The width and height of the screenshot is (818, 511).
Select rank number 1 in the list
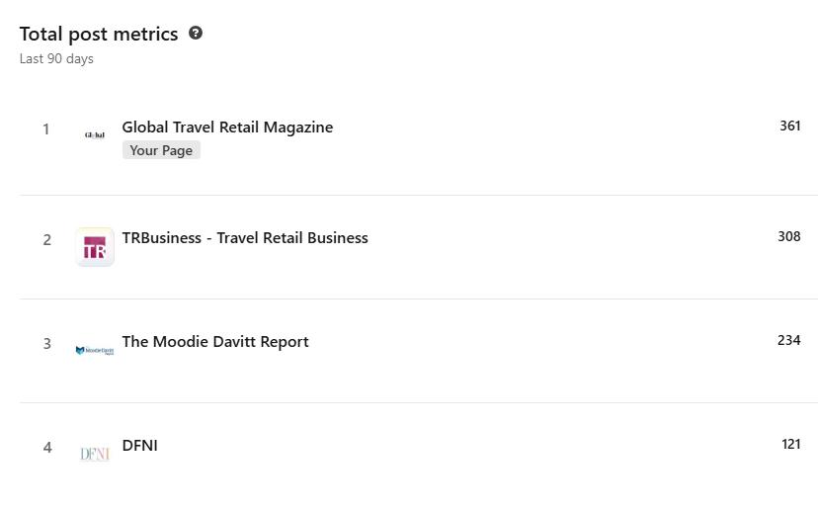tap(45, 129)
